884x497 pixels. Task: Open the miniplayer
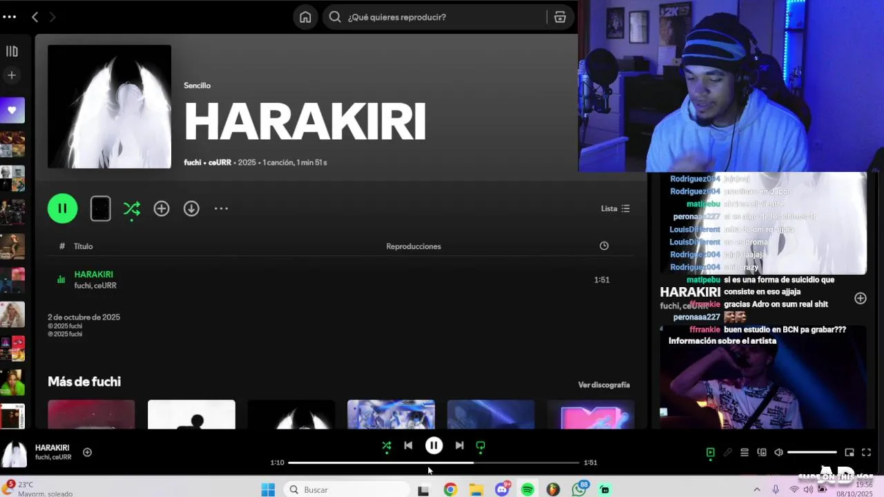(849, 453)
